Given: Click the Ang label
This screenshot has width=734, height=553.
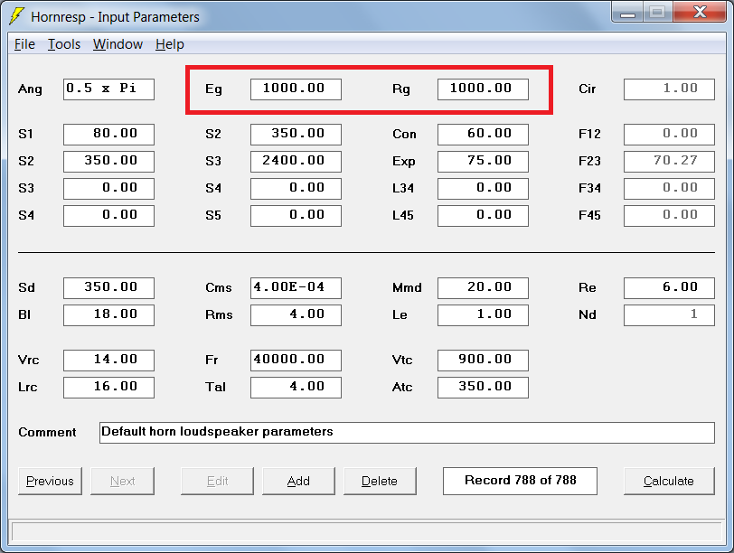Looking at the screenshot, I should (30, 89).
